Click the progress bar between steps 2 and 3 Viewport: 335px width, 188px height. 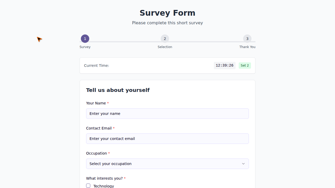[x=206, y=42]
